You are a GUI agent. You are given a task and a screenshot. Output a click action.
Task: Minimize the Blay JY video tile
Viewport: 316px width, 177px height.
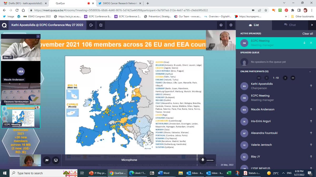(38, 36)
